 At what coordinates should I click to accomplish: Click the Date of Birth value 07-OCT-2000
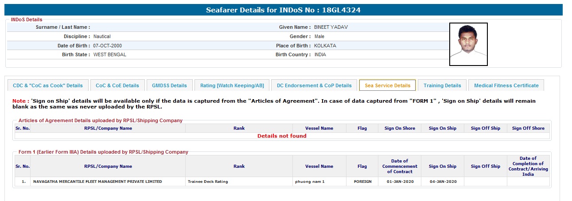107,46
